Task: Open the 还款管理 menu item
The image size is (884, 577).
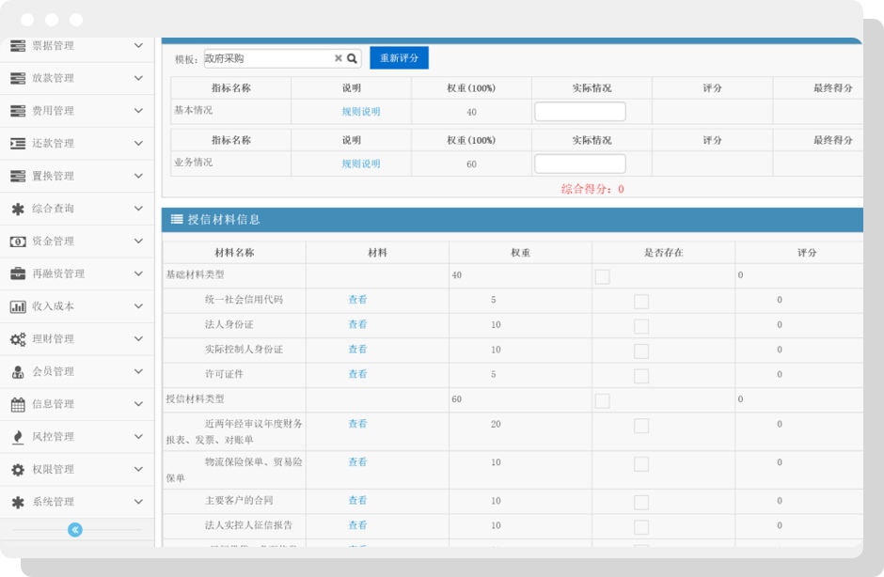Action: pyautogui.click(x=53, y=144)
